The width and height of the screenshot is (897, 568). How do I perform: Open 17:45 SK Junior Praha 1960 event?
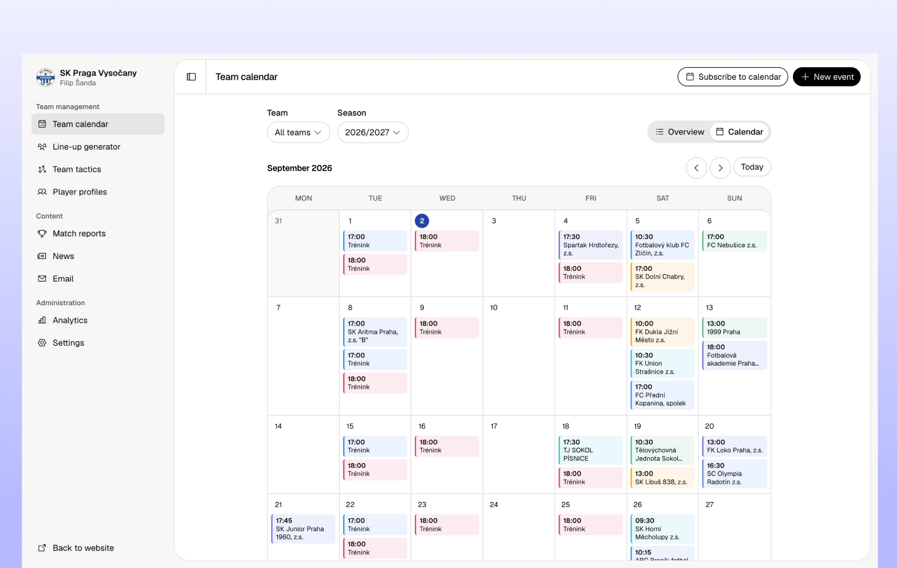coord(303,529)
